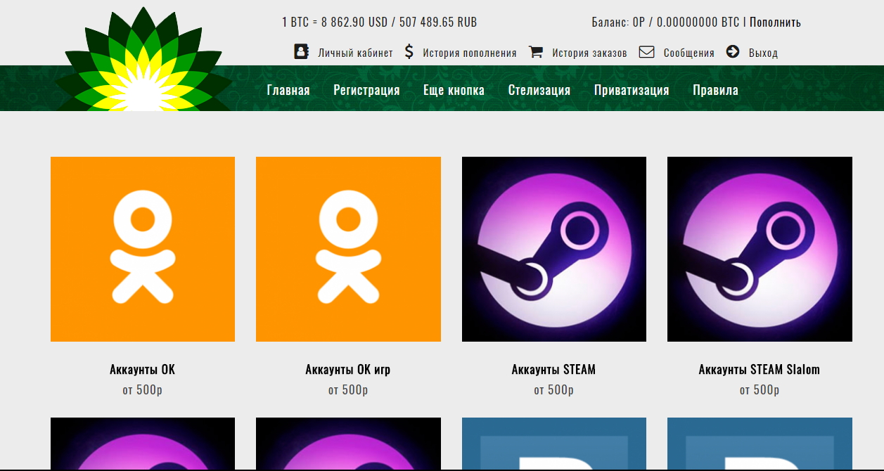Open Стелизация menu item

click(539, 90)
